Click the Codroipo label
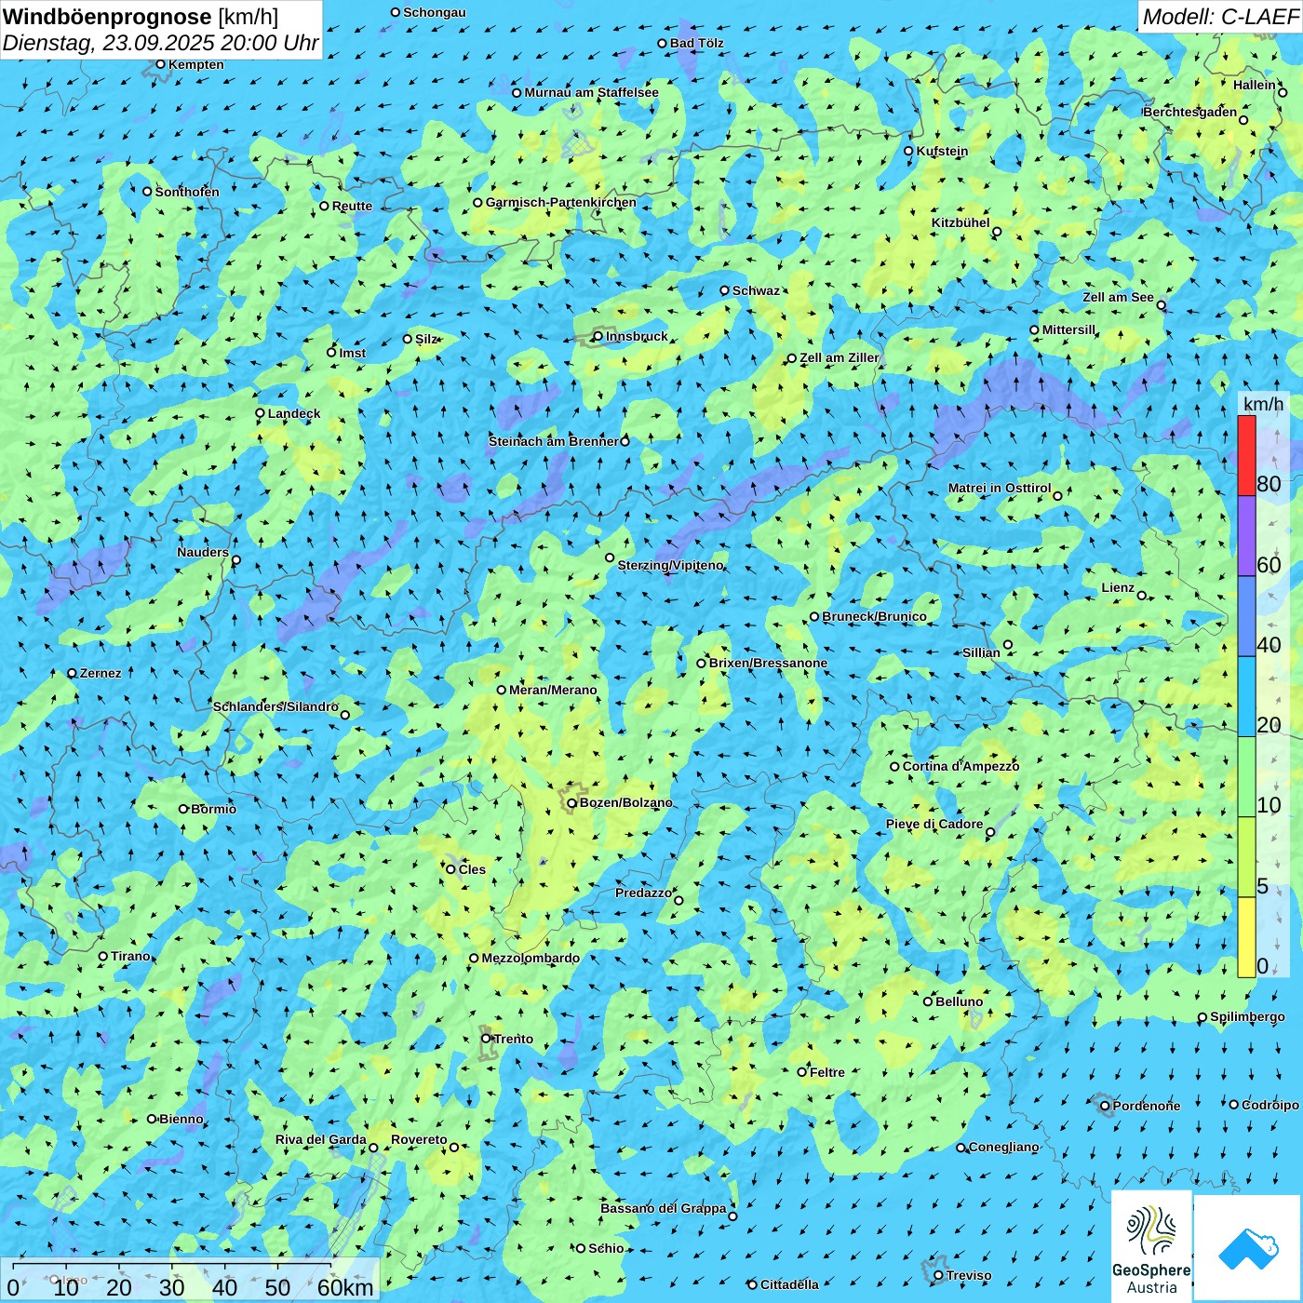This screenshot has width=1303, height=1303. [x=1270, y=1105]
